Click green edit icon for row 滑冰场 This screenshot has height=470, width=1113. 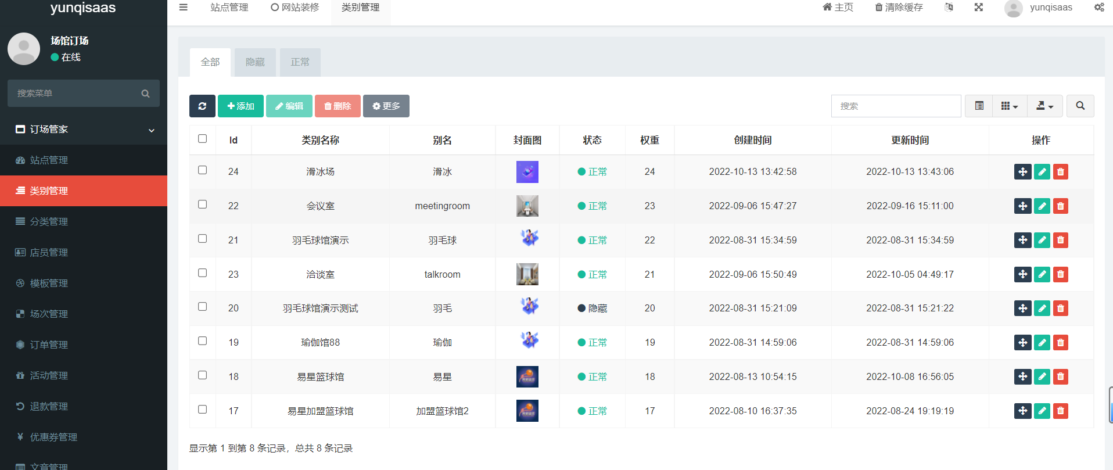[1042, 171]
